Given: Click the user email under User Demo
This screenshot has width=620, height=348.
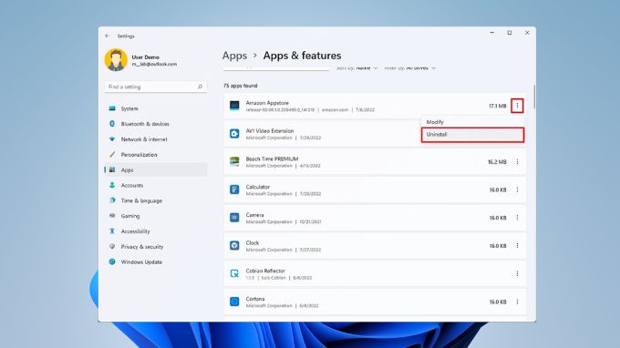Looking at the screenshot, I should coord(154,64).
